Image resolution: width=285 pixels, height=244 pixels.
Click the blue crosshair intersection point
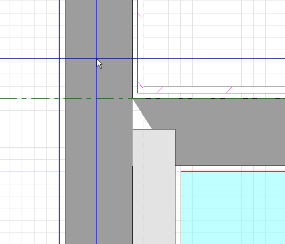pos(96,58)
